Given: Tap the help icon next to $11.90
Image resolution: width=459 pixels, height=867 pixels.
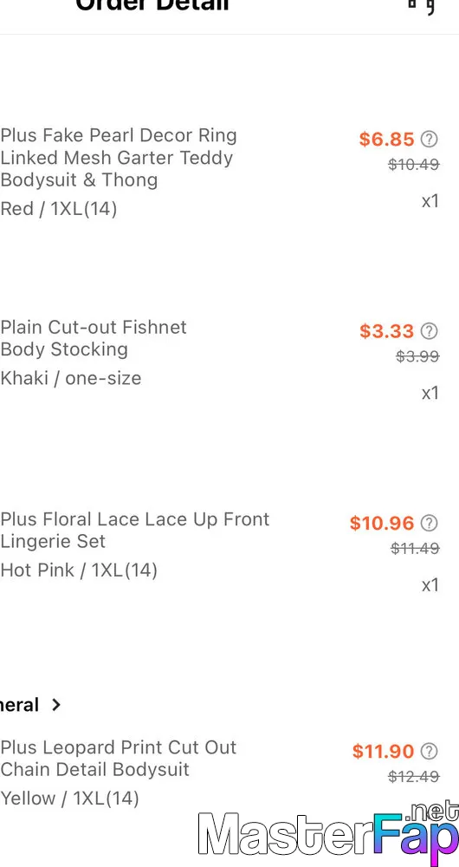Looking at the screenshot, I should point(430,751).
